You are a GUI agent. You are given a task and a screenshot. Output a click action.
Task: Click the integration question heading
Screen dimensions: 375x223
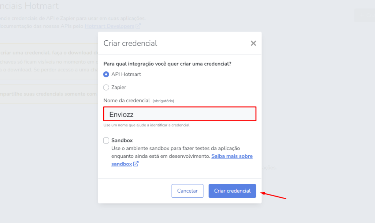pos(167,64)
